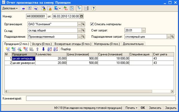Toggle the Списать материалы checkbox
This screenshot has width=179, height=112.
[92, 24]
